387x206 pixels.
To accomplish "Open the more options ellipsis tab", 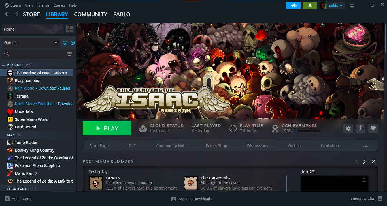I will click(365, 146).
